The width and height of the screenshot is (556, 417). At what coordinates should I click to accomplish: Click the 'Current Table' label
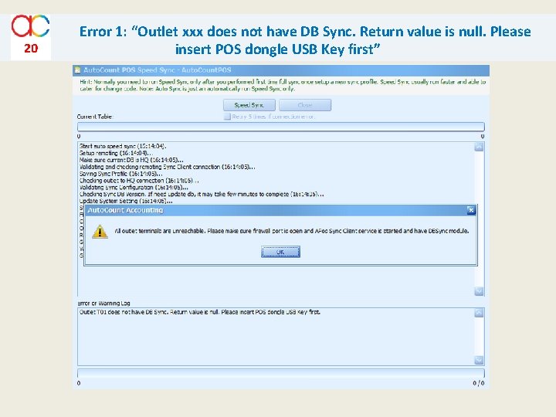95,117
